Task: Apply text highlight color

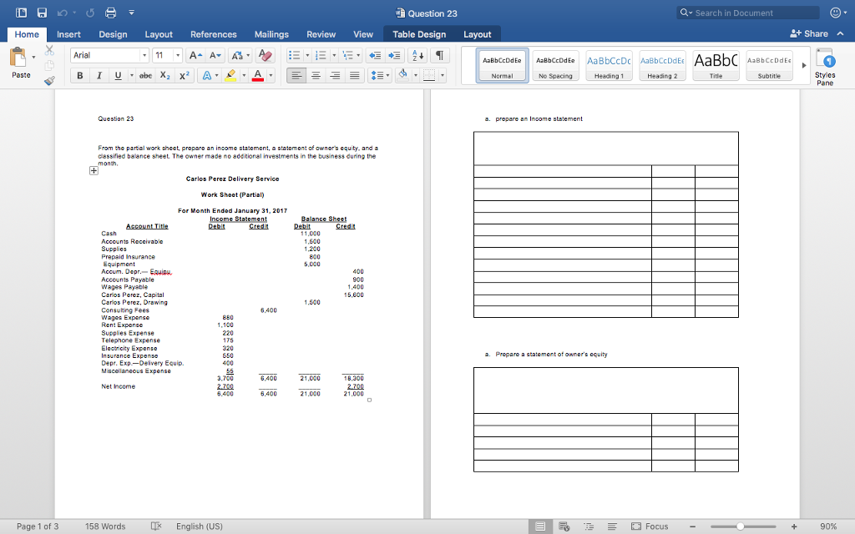Action: click(230, 74)
